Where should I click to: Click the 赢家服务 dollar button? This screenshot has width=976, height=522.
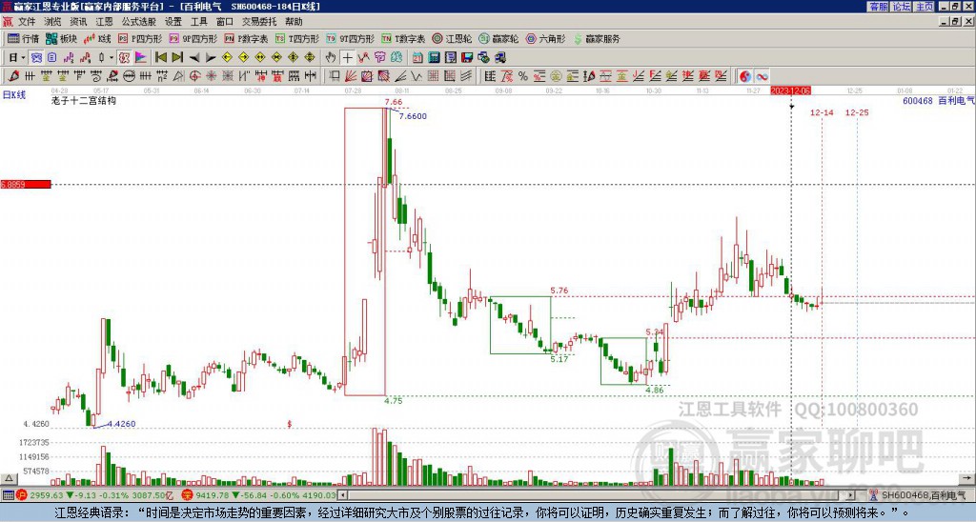click(597, 38)
